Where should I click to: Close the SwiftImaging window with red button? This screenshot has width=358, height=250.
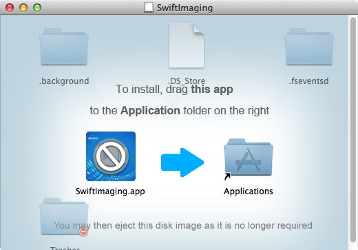[x=10, y=8]
